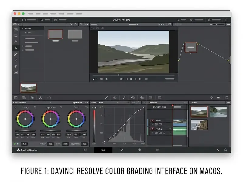Select the cliff coast still in the Gallery
243x182 pixels.
199,125
